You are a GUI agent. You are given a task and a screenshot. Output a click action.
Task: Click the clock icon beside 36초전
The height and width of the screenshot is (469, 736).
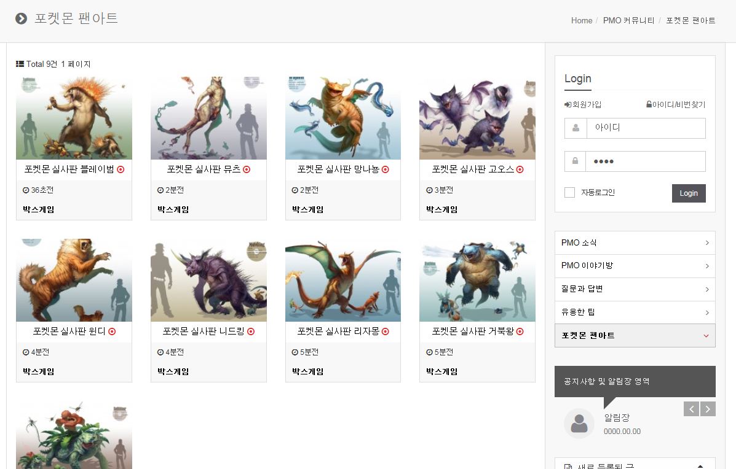26,190
